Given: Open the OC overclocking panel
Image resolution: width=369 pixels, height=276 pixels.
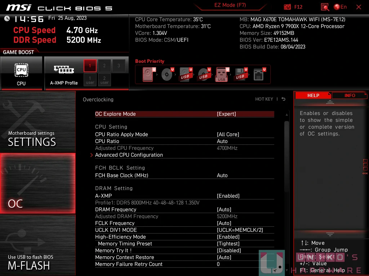Looking at the screenshot, I should [37, 183].
